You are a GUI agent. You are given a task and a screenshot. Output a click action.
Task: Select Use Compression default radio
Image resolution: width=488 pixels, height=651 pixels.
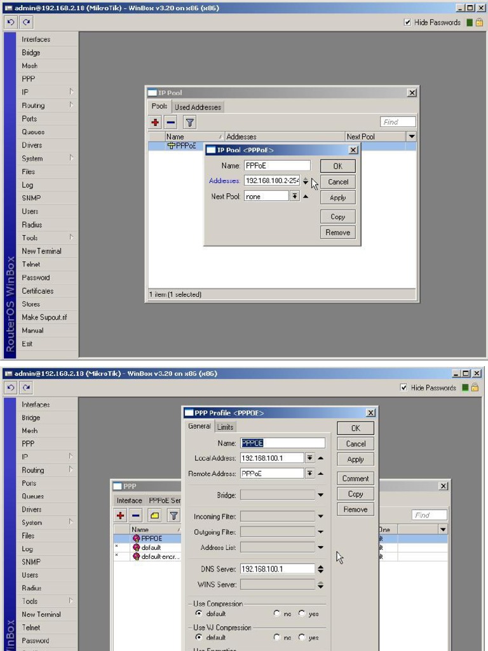(x=199, y=613)
